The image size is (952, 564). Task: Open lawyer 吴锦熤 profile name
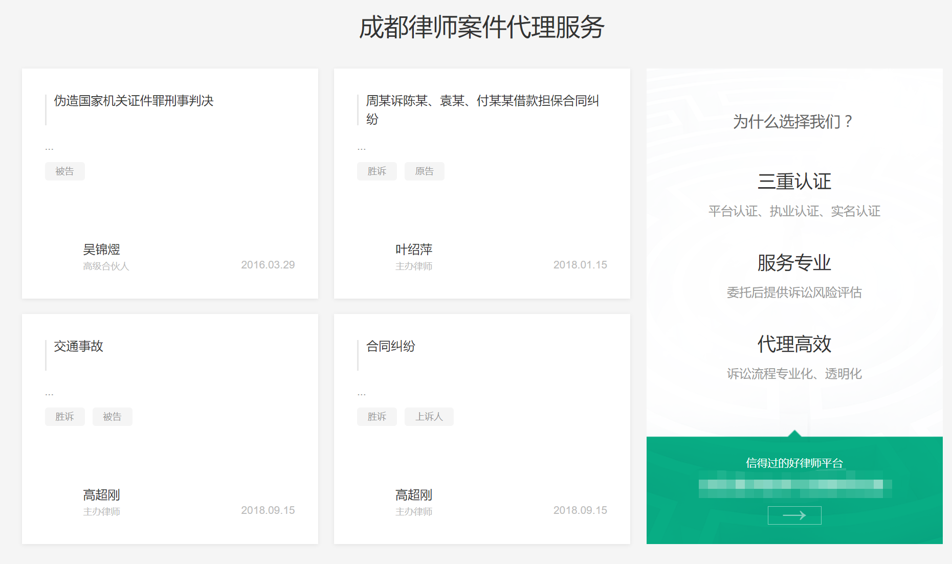pyautogui.click(x=101, y=250)
